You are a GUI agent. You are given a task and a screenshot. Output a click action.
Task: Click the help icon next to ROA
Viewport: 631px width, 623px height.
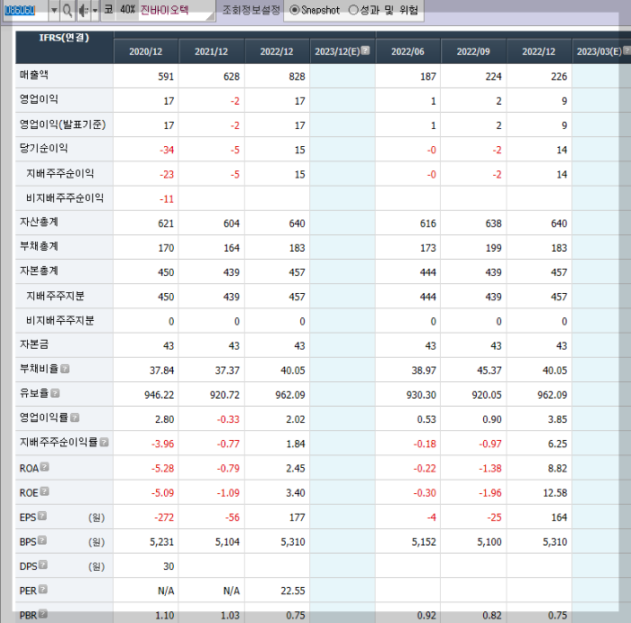coord(45,467)
